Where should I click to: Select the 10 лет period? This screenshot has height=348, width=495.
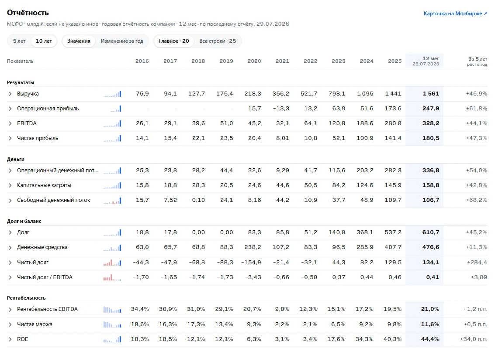coord(44,41)
